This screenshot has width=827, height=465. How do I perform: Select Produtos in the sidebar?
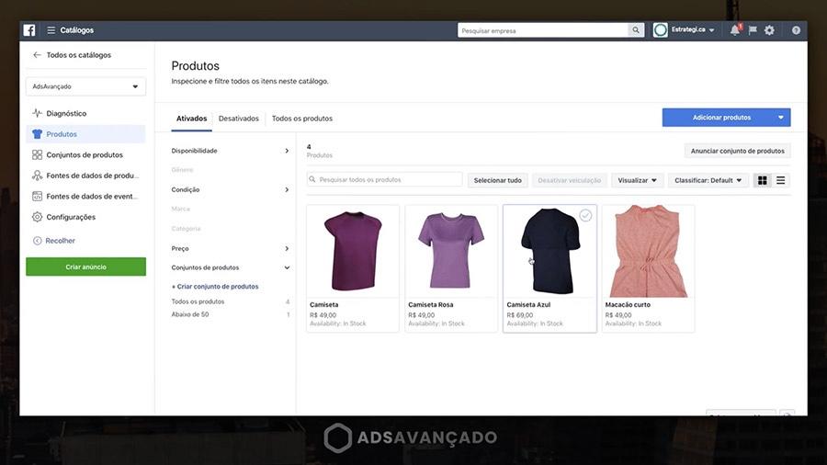tap(85, 134)
